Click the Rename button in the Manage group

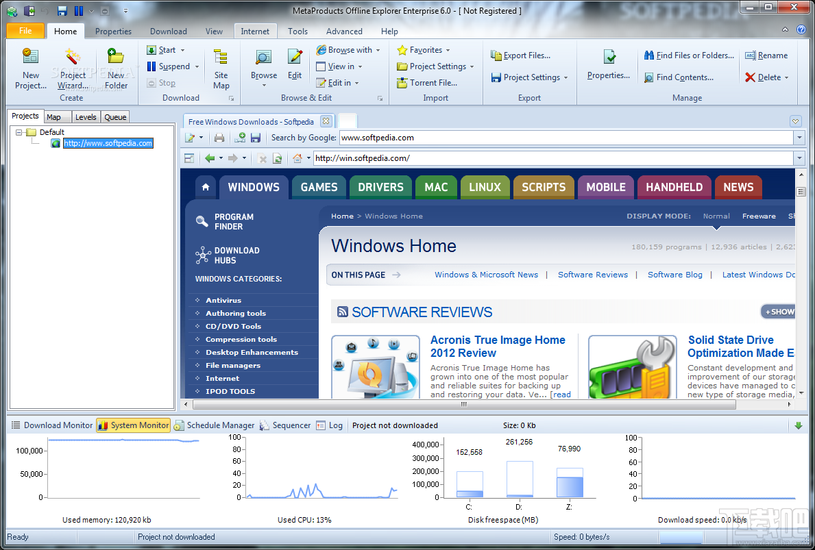coord(766,55)
